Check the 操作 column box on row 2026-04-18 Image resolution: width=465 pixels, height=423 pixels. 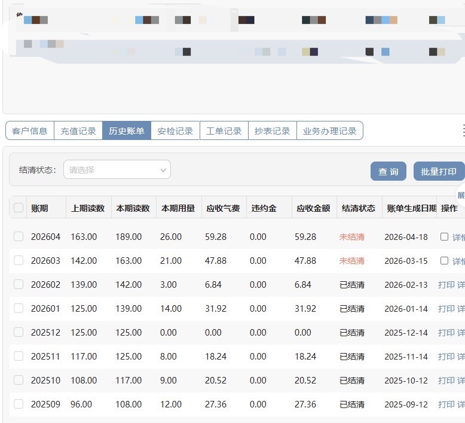pos(444,236)
